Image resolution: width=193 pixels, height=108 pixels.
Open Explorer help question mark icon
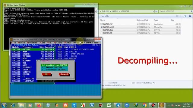pos(190,16)
